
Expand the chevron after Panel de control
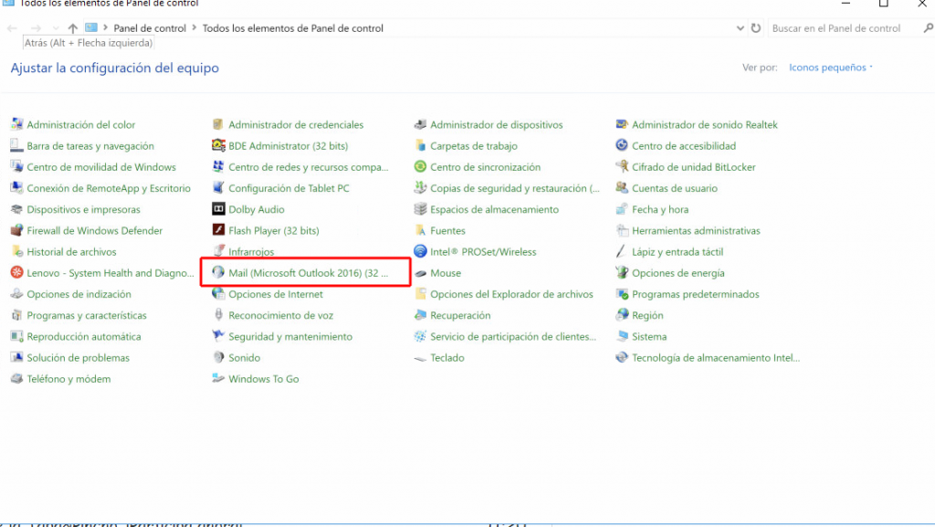click(x=194, y=27)
